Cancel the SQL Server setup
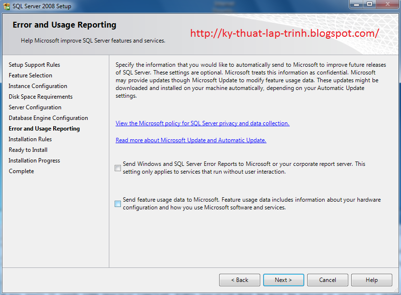The image size is (401, 295). 327,280
